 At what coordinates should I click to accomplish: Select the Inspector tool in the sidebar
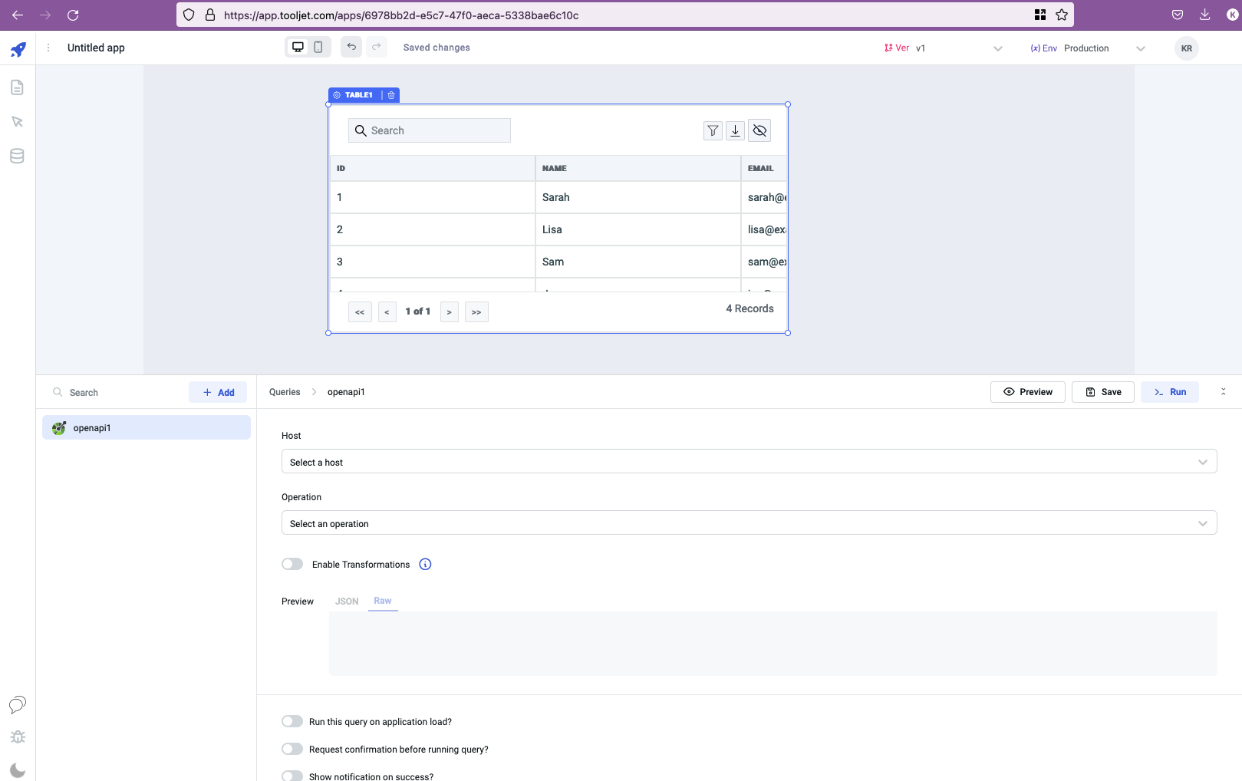(x=17, y=121)
